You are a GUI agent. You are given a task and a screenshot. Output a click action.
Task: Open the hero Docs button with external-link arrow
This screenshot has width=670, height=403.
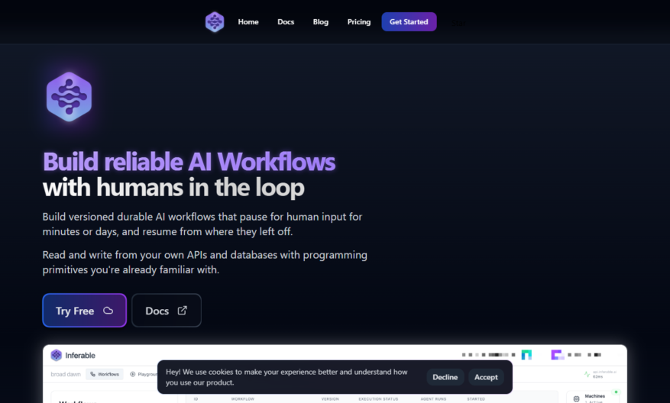(167, 311)
